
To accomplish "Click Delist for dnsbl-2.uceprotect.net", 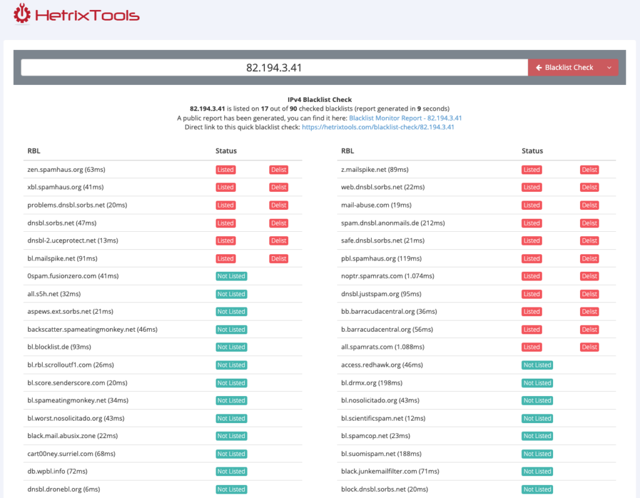I will click(279, 241).
